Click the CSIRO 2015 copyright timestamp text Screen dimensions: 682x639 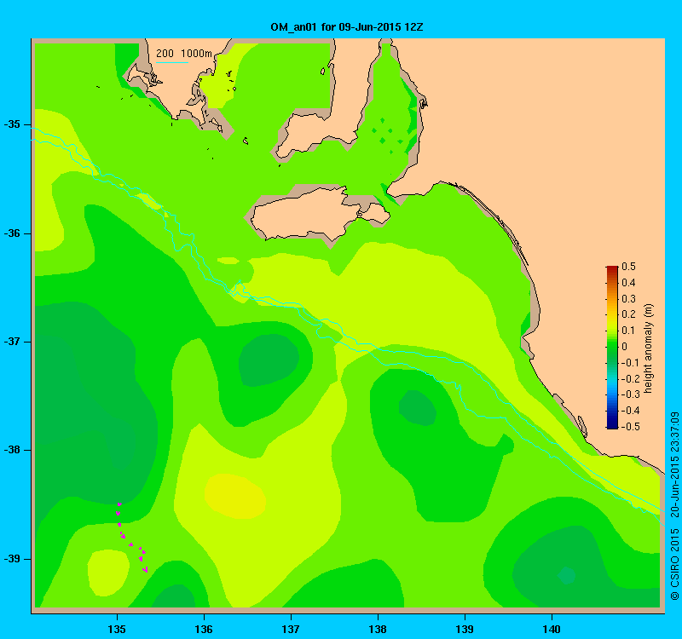coord(674,505)
